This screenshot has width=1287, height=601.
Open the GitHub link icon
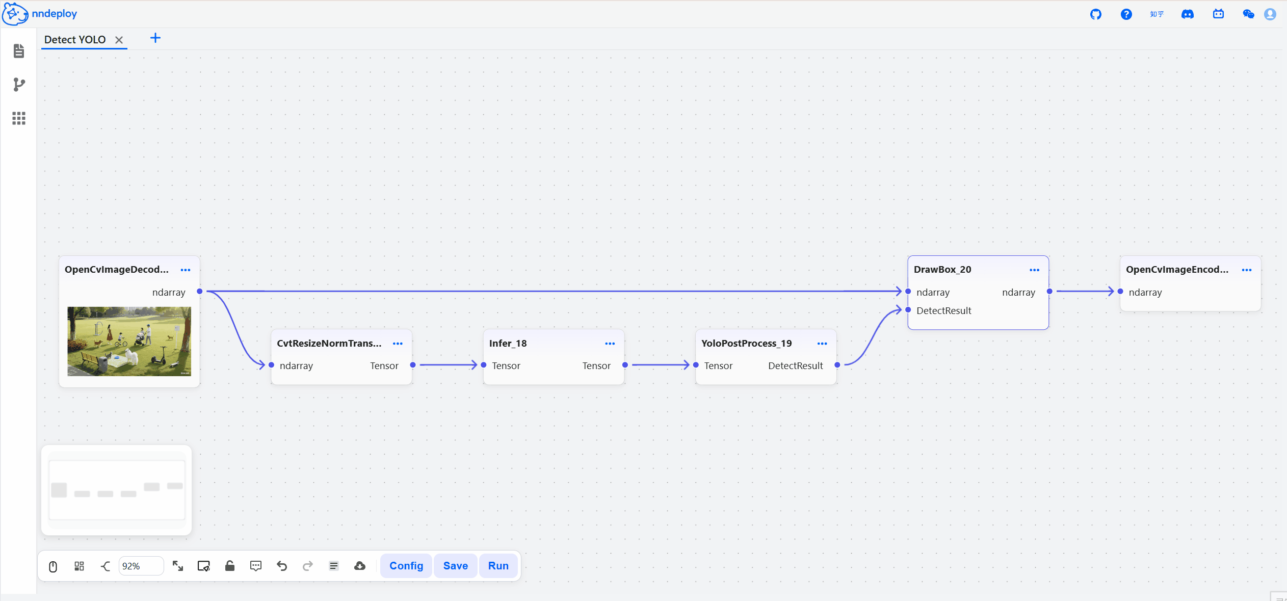pyautogui.click(x=1096, y=14)
